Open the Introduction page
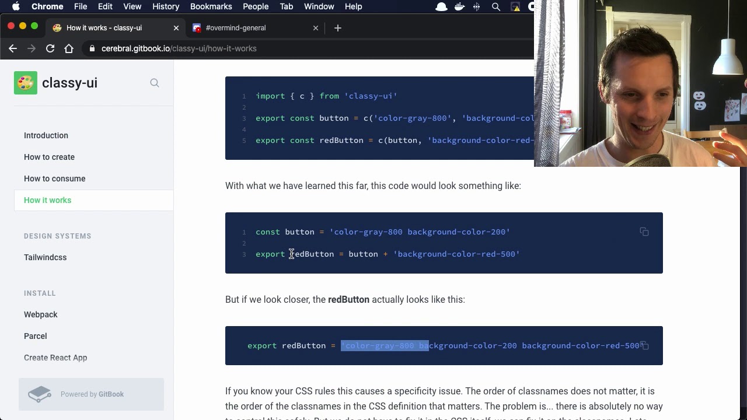 coord(46,135)
